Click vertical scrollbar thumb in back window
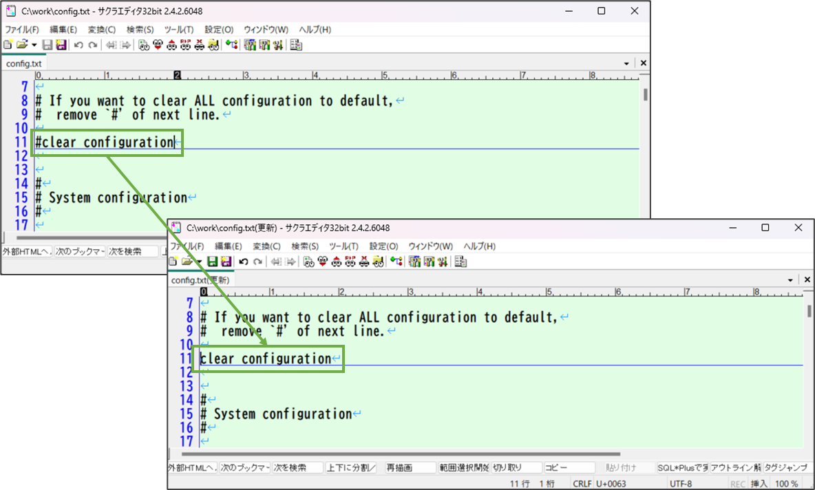815x490 pixels. [x=645, y=94]
